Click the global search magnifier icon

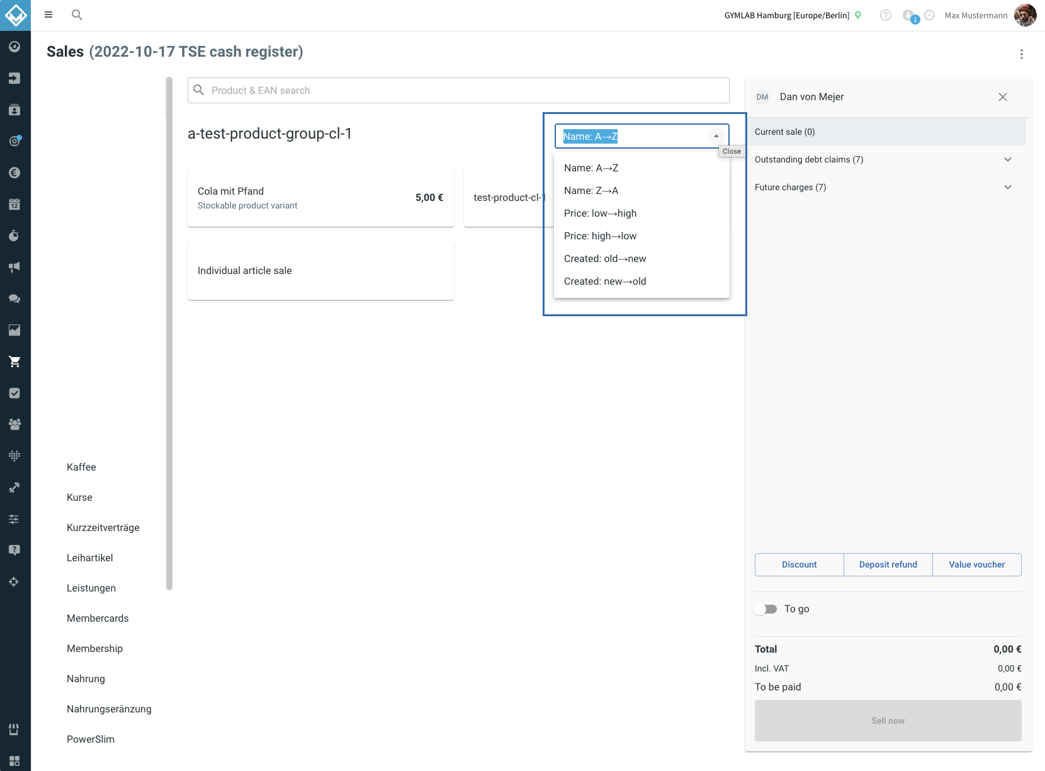click(x=77, y=14)
